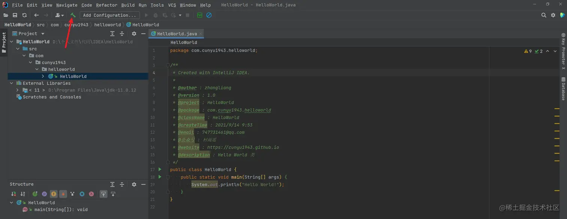The width and height of the screenshot is (567, 219).
Task: Close the HelloWorld.java tab
Action: click(x=201, y=34)
